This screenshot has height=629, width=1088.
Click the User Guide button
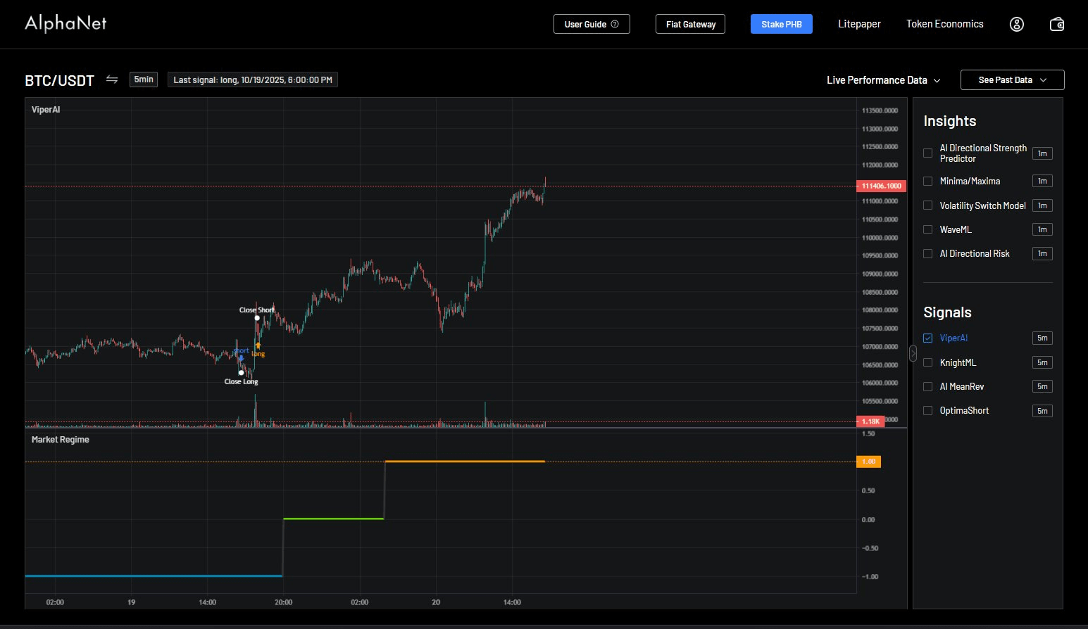tap(592, 24)
